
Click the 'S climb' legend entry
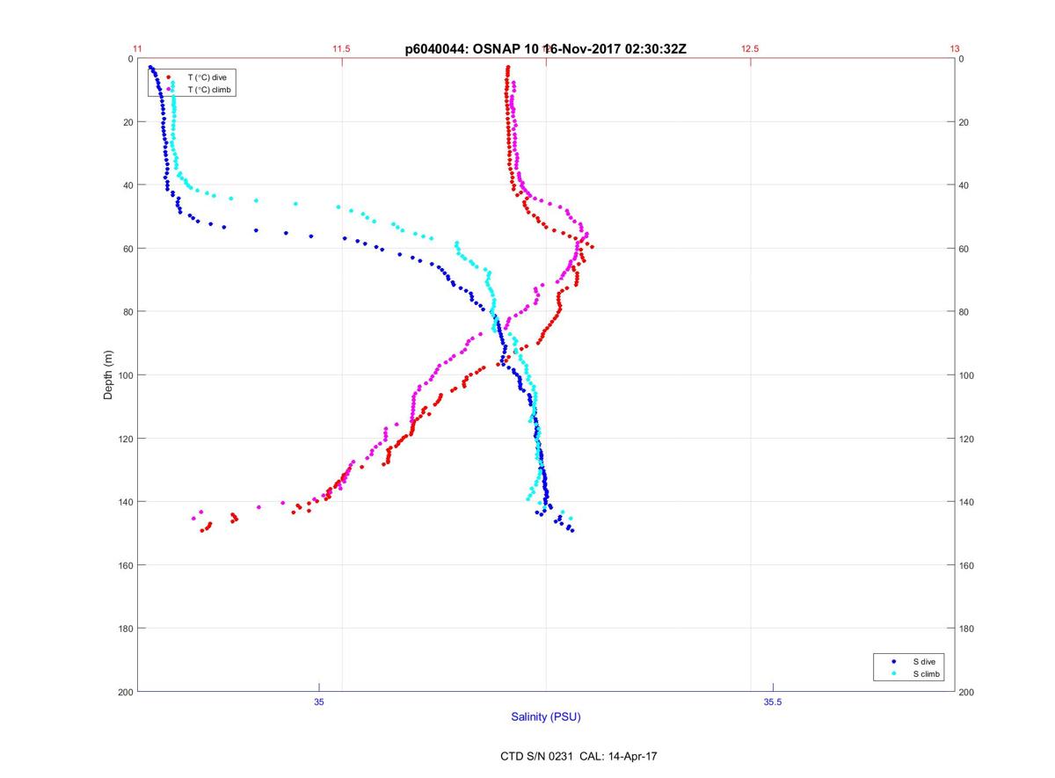[927, 674]
